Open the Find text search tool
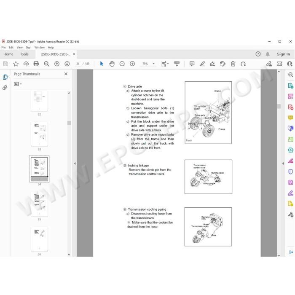Viewport: 295px width, 295px height. [x=46, y=64]
